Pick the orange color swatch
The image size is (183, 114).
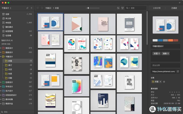[x=171, y=40]
